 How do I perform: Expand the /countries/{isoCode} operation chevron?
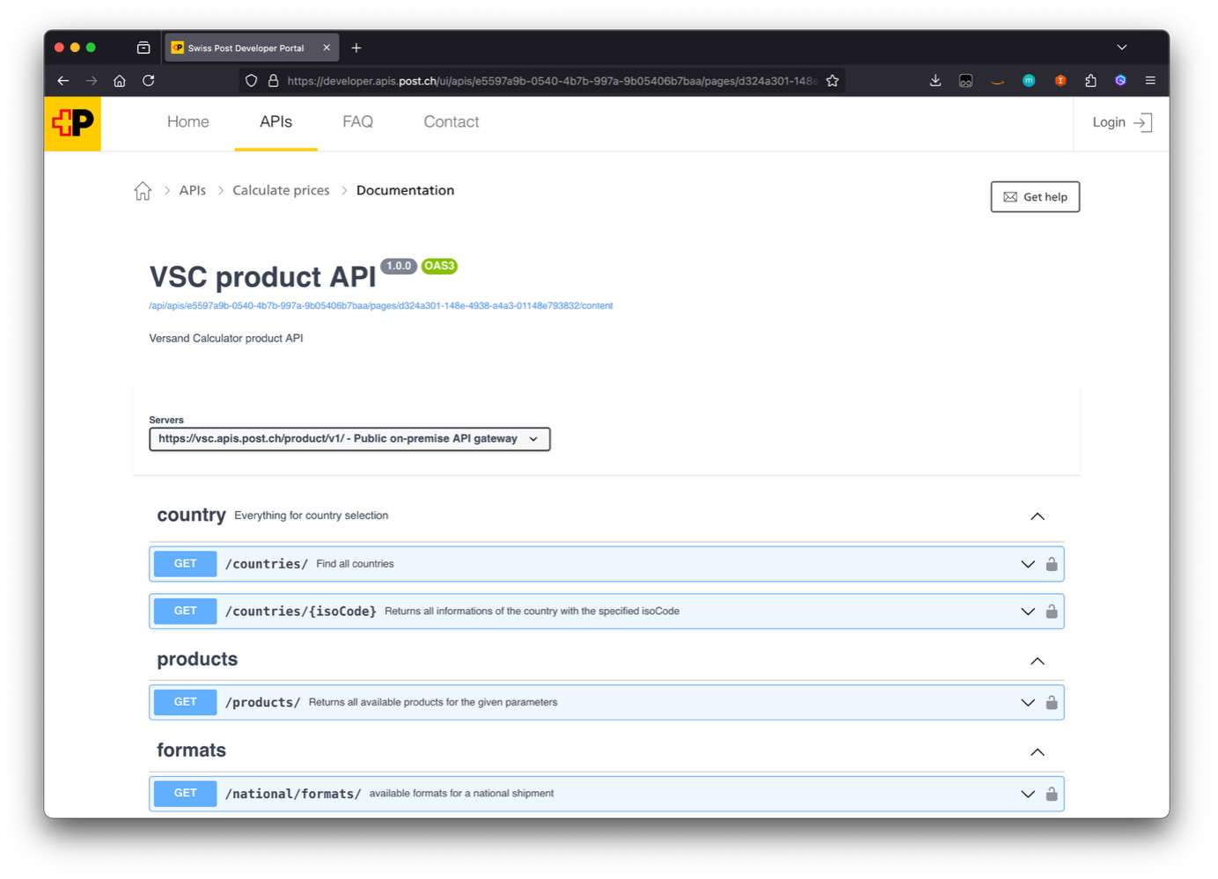[1028, 612]
